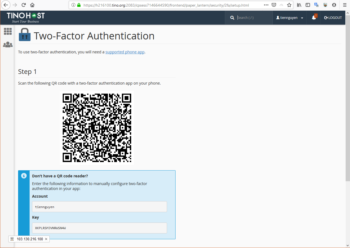Image resolution: width=350 pixels, height=248 pixels.
Task: Save page to Pocket
Action: [x=274, y=5]
